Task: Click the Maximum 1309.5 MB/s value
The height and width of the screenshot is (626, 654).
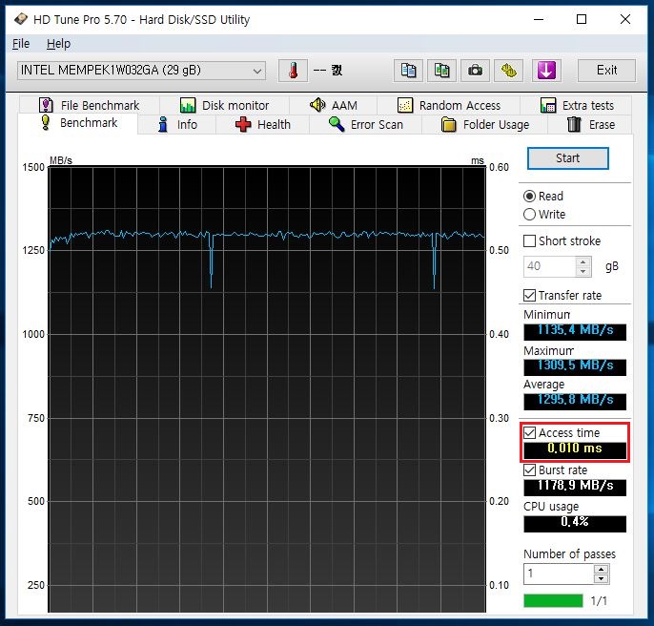Action: (x=575, y=365)
